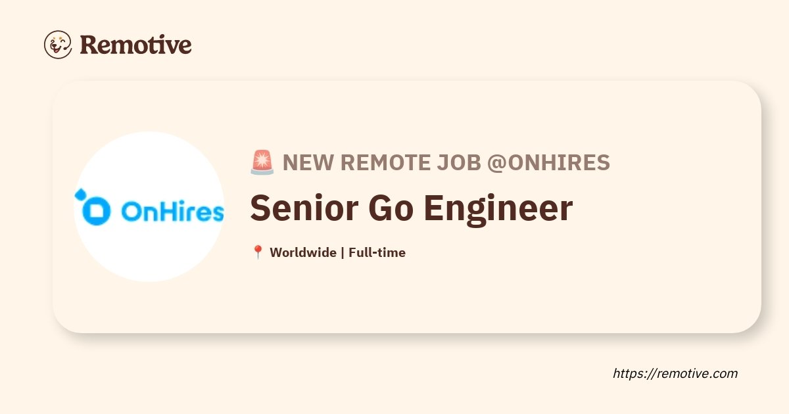Screen dimensions: 789x414
Task: Click the pipe separator between Worldwide and Full-time
Action: [x=343, y=252]
